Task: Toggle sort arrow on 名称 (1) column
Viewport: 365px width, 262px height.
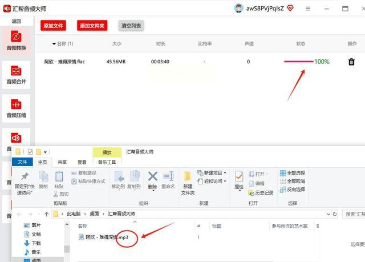Action: pos(54,43)
